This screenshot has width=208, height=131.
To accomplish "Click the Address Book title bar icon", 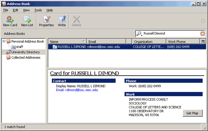I will pos(4,4).
